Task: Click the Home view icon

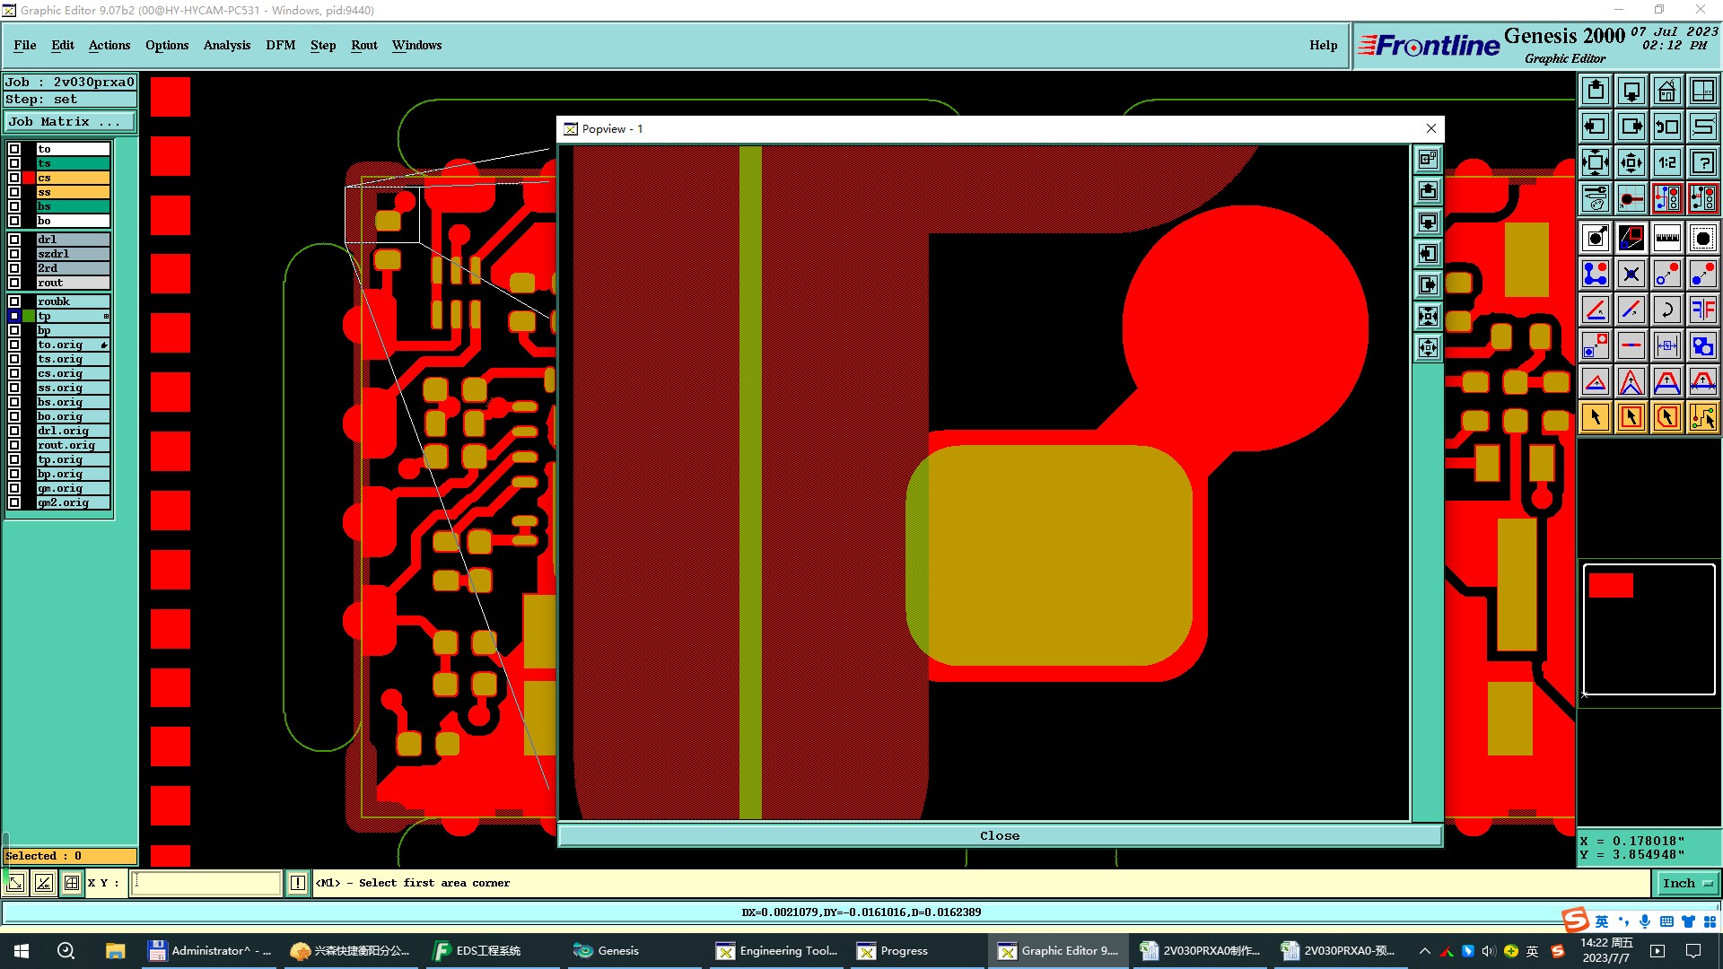Action: (1666, 91)
